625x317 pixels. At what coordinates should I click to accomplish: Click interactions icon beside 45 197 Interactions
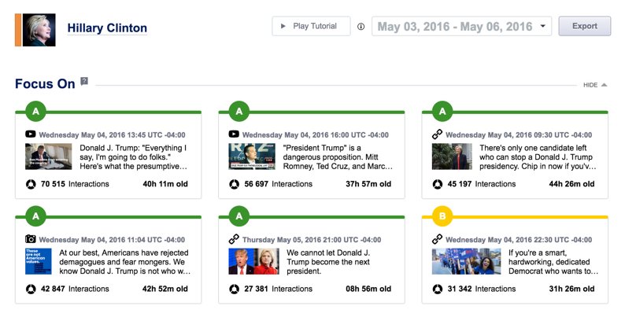pos(437,184)
